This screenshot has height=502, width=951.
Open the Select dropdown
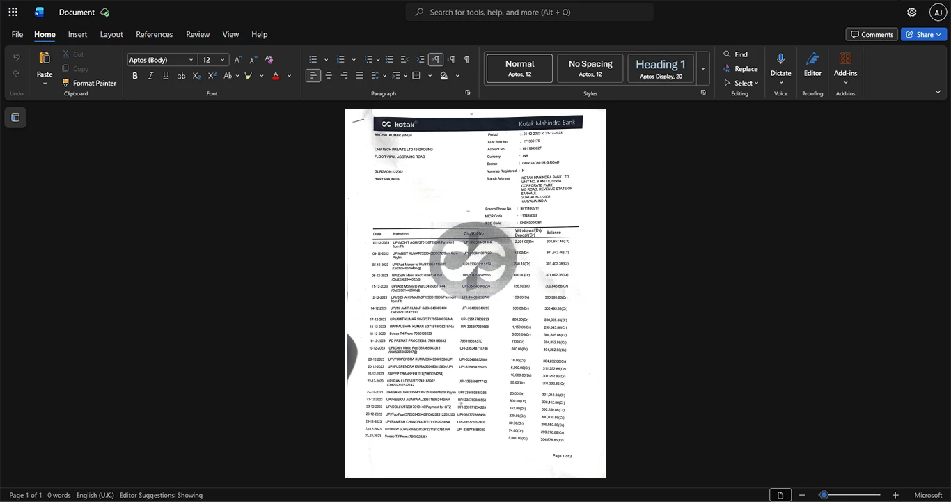coord(741,83)
